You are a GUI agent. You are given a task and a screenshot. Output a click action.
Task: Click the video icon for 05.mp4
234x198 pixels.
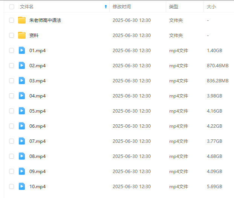22,111
